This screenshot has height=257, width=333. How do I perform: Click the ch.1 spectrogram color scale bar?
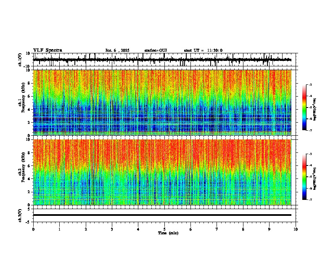(304, 108)
